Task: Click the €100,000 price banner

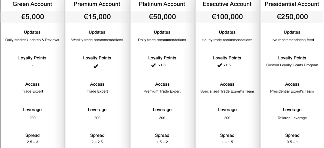Action: tap(227, 17)
